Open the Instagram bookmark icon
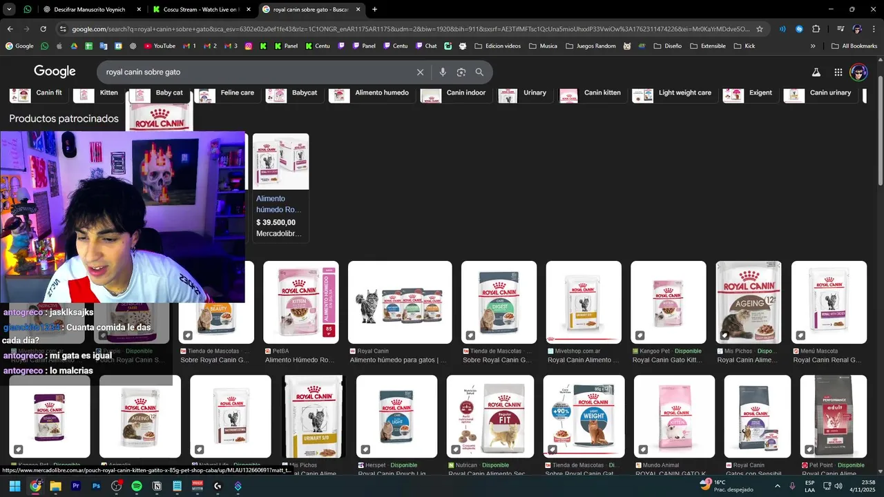The width and height of the screenshot is (884, 497). point(249,46)
